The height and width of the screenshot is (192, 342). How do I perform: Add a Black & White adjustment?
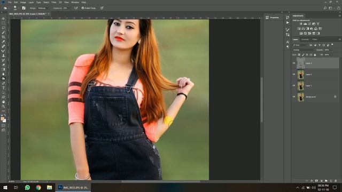coord(308,28)
